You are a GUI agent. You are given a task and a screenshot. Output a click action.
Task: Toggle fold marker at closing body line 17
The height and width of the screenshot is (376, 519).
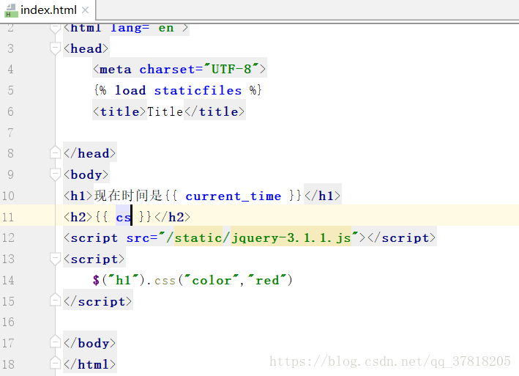pos(55,342)
